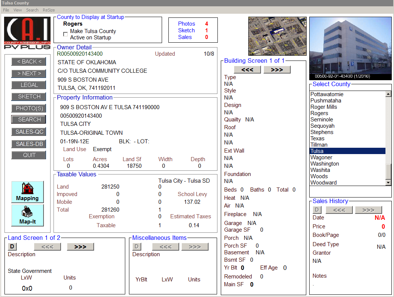
Task: Open the ReSize menu
Action: [49, 10]
